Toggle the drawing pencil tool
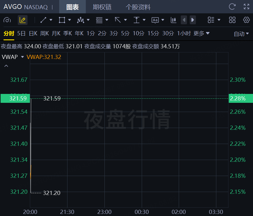Image resolution: width=253 pixels, height=216 pixels. (x=22, y=20)
